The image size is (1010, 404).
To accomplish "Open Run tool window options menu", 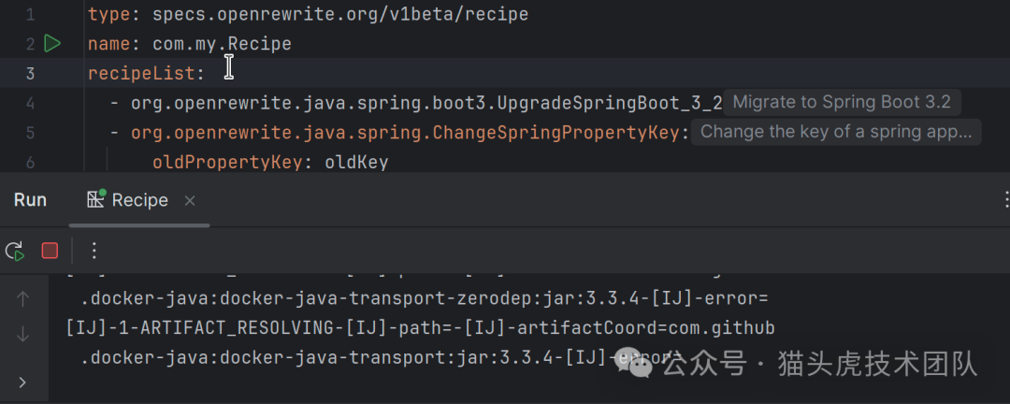I will (x=1004, y=200).
